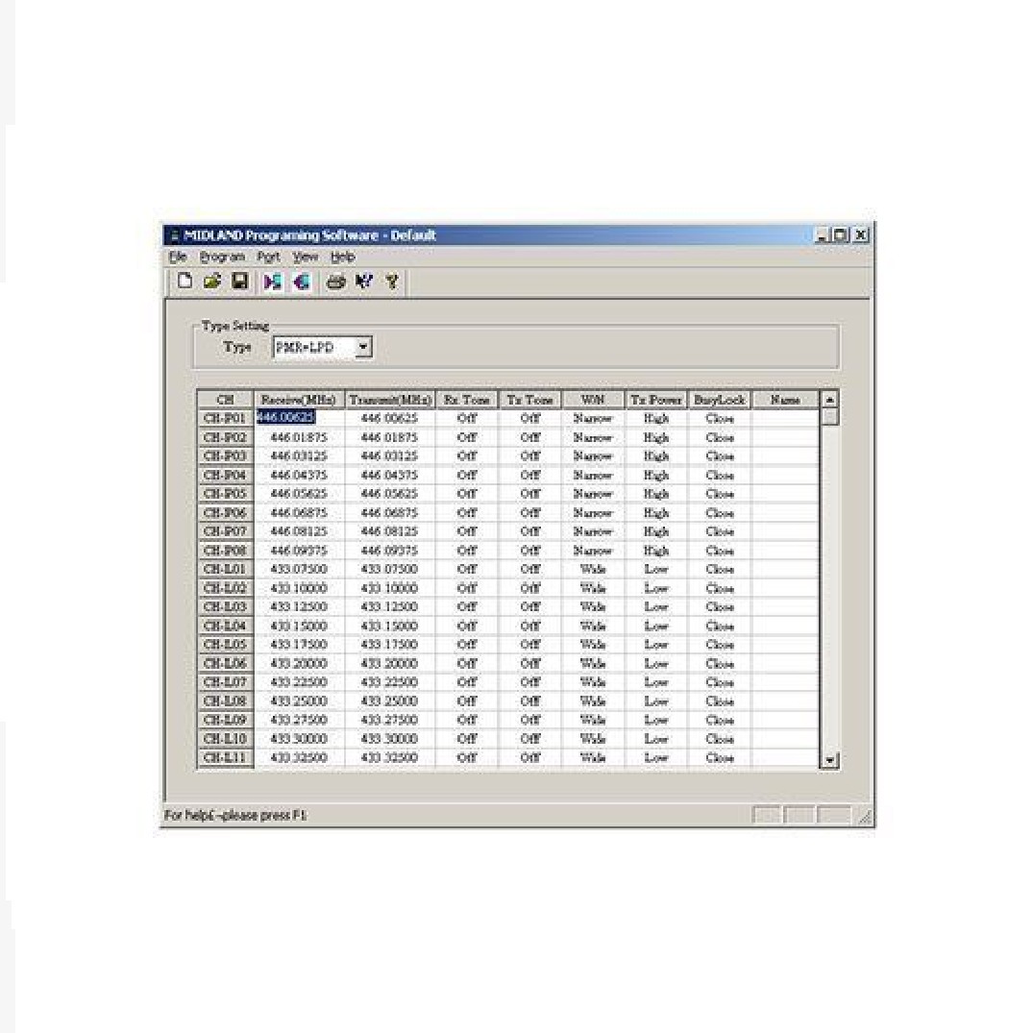Click Wide W/N cell in CH-L01 row
1033x1033 pixels.
(593, 569)
